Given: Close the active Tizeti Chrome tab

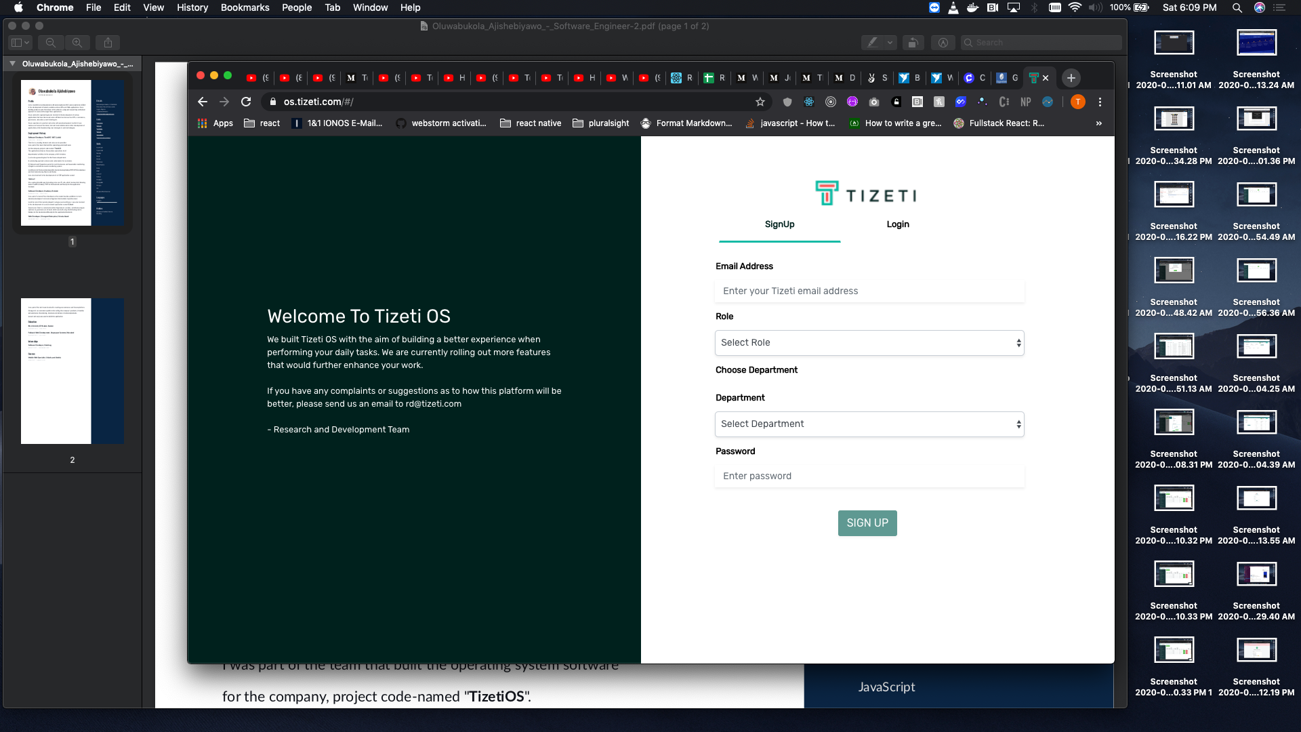Looking at the screenshot, I should coord(1046,78).
